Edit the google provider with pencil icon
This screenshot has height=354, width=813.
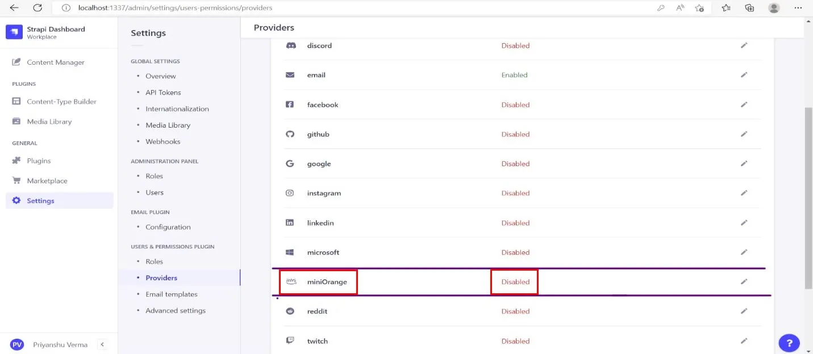pyautogui.click(x=744, y=163)
